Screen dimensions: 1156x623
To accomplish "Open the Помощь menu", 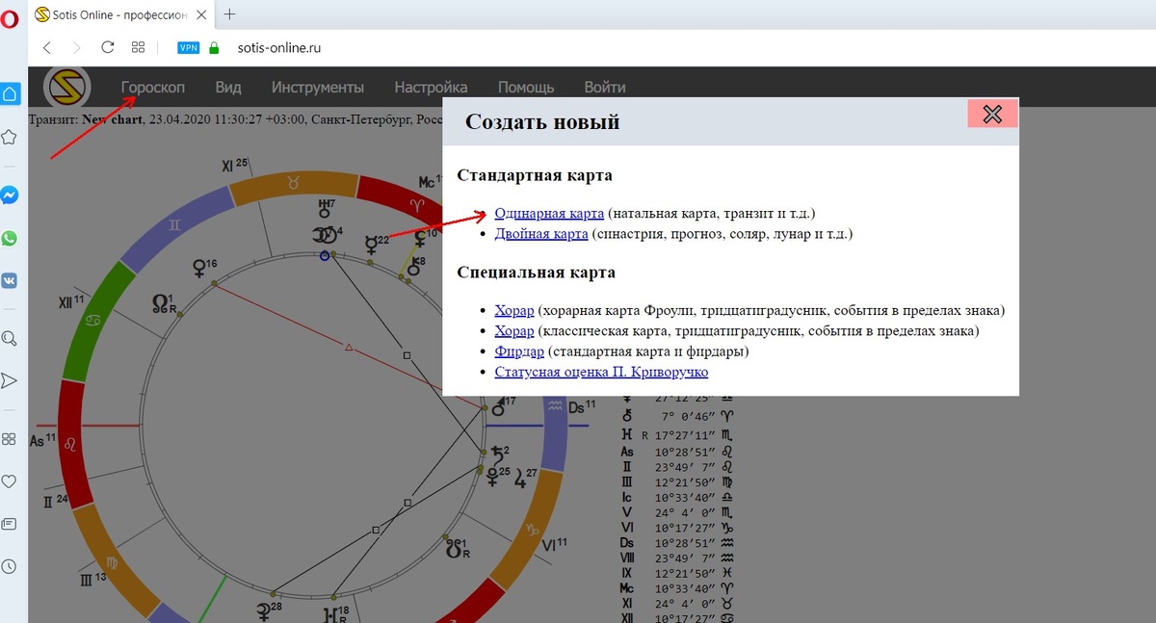I will (x=526, y=88).
